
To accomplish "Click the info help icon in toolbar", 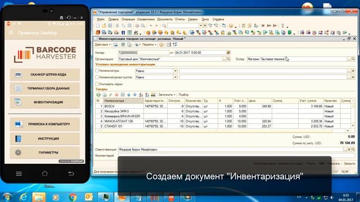I will pyautogui.click(x=231, y=26).
